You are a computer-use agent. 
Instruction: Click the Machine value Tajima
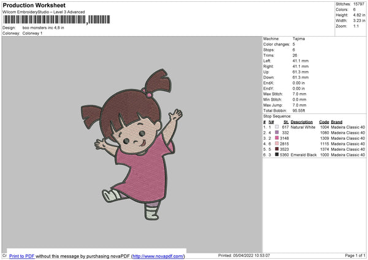point(299,39)
